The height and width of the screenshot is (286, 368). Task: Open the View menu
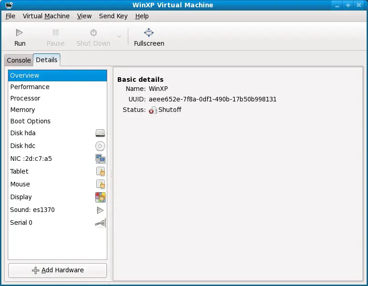pos(84,16)
